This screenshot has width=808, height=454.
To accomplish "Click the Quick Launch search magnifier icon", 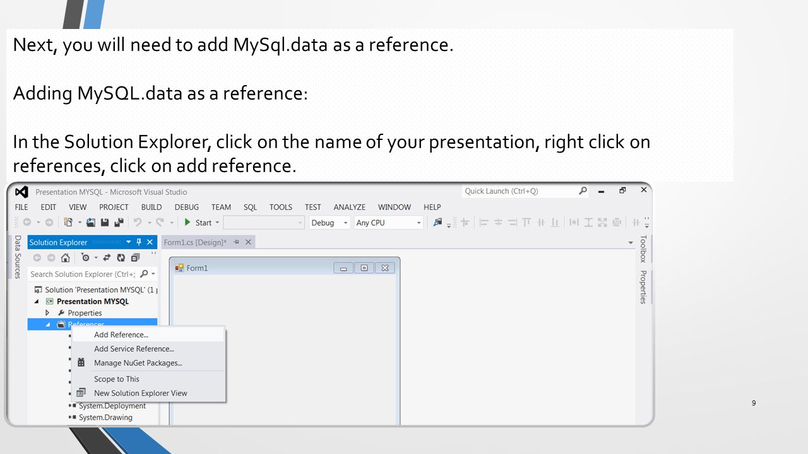I will 583,191.
